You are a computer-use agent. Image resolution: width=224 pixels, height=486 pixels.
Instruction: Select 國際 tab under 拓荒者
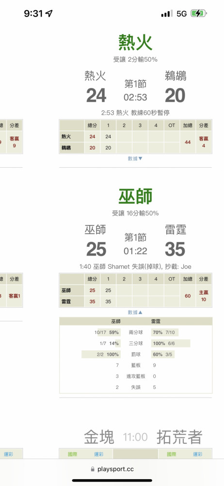pos(172,454)
